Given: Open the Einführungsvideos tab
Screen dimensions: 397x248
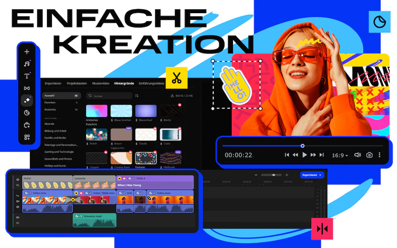Looking at the screenshot, I should click(152, 84).
